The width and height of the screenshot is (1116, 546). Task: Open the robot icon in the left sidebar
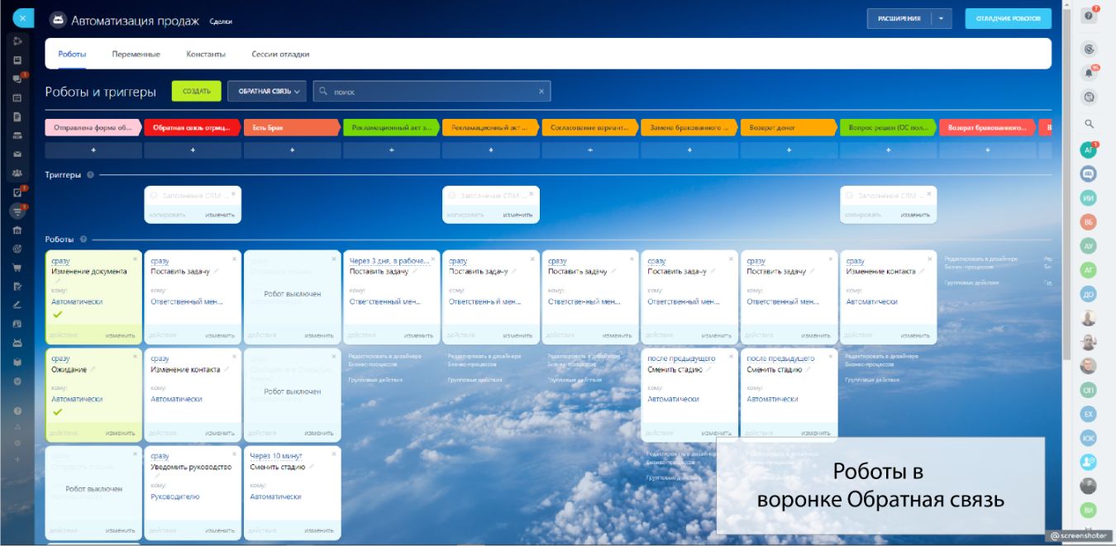[x=17, y=343]
